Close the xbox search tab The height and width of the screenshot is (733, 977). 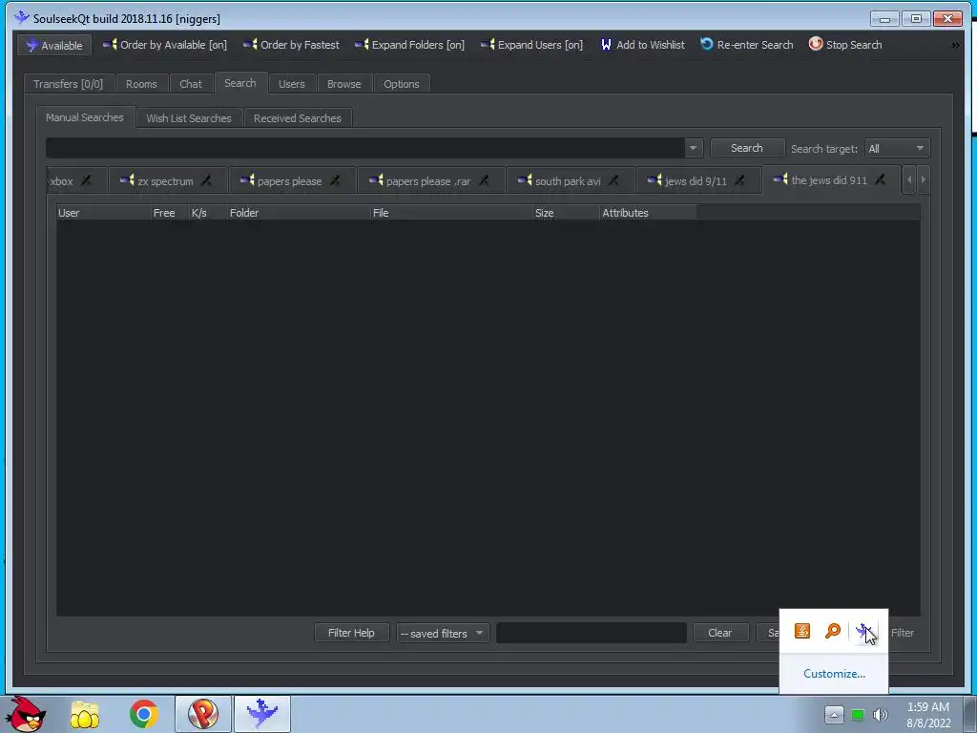point(86,181)
